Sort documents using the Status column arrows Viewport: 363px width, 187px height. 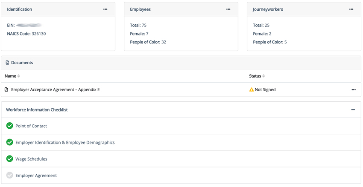pyautogui.click(x=263, y=76)
